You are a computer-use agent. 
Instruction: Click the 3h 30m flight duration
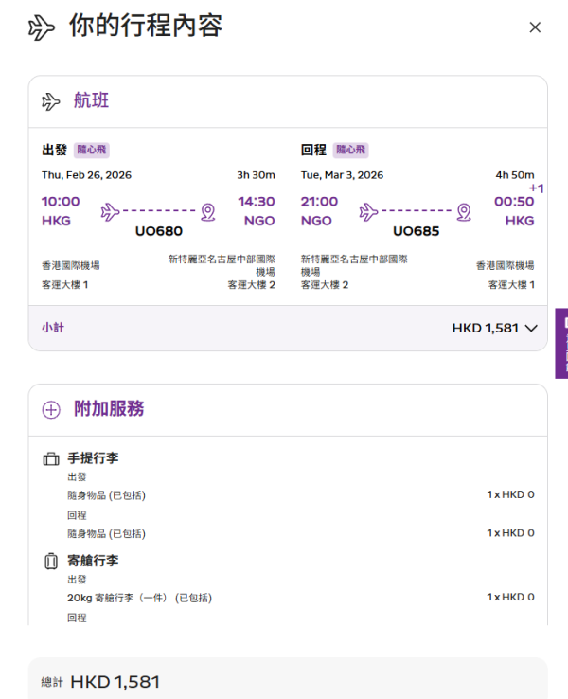pos(256,174)
